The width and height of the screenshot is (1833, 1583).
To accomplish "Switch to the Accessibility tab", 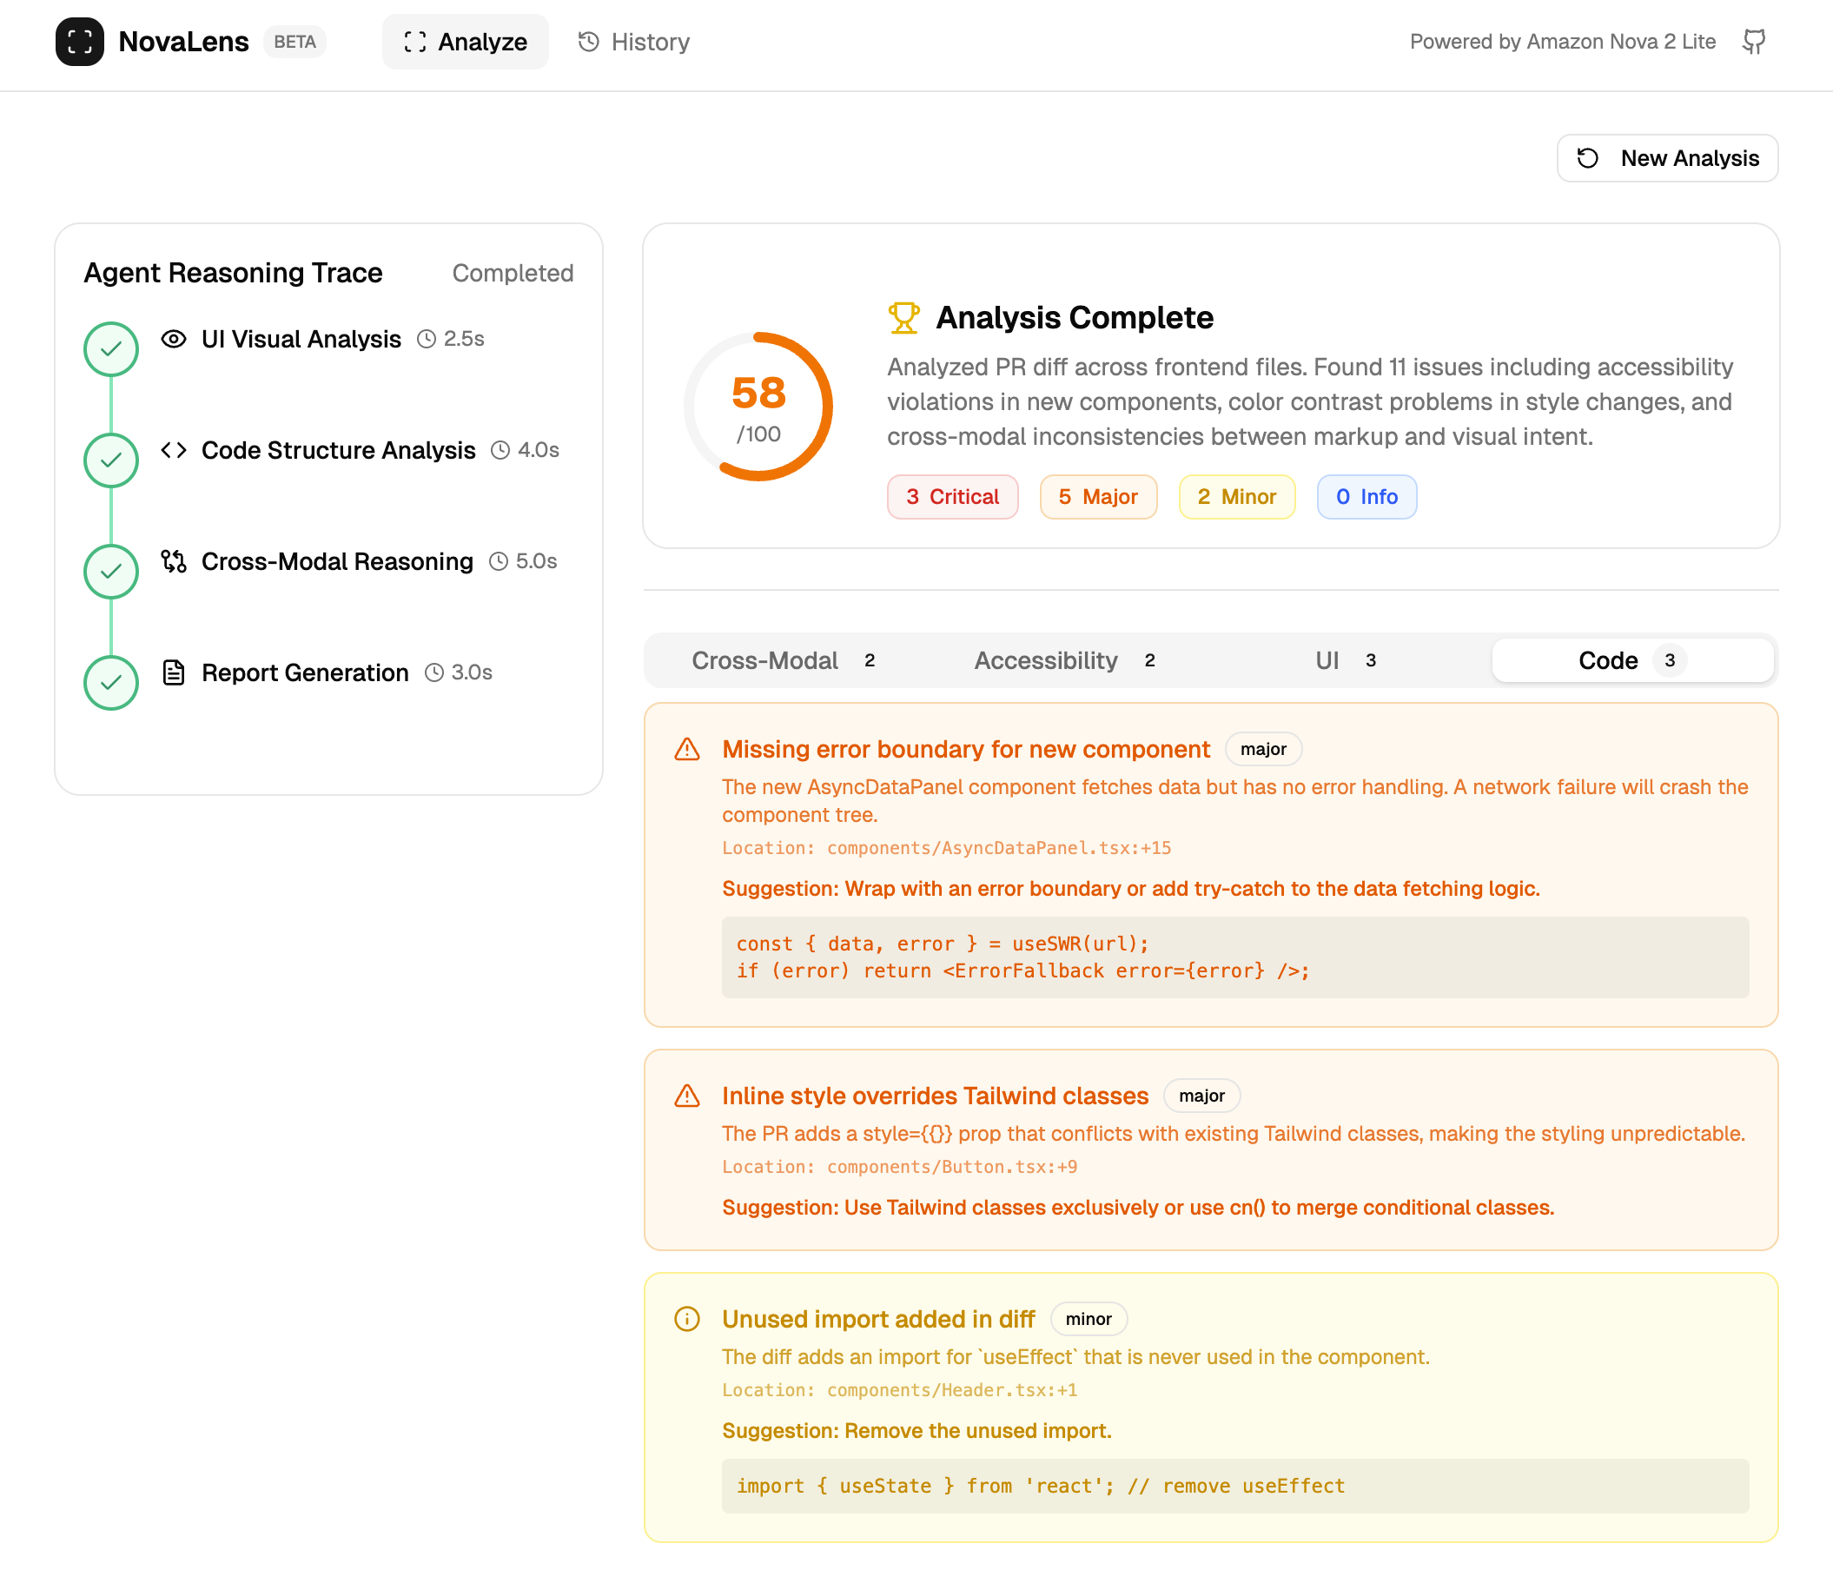I will [x=1063, y=660].
